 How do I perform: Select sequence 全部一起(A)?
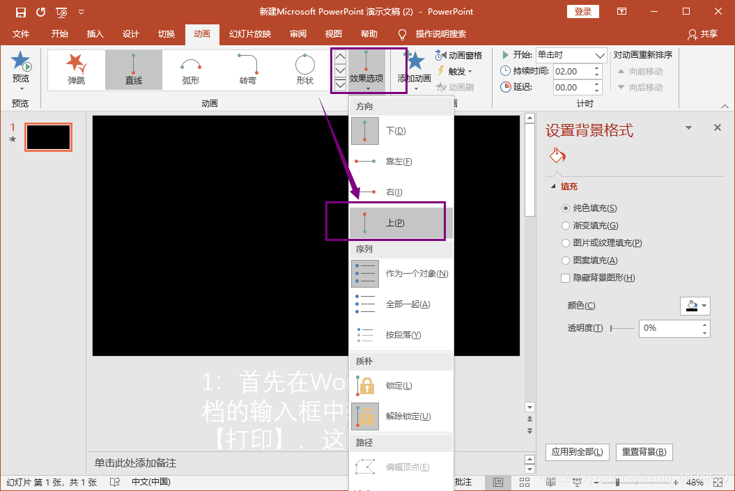[x=402, y=304]
